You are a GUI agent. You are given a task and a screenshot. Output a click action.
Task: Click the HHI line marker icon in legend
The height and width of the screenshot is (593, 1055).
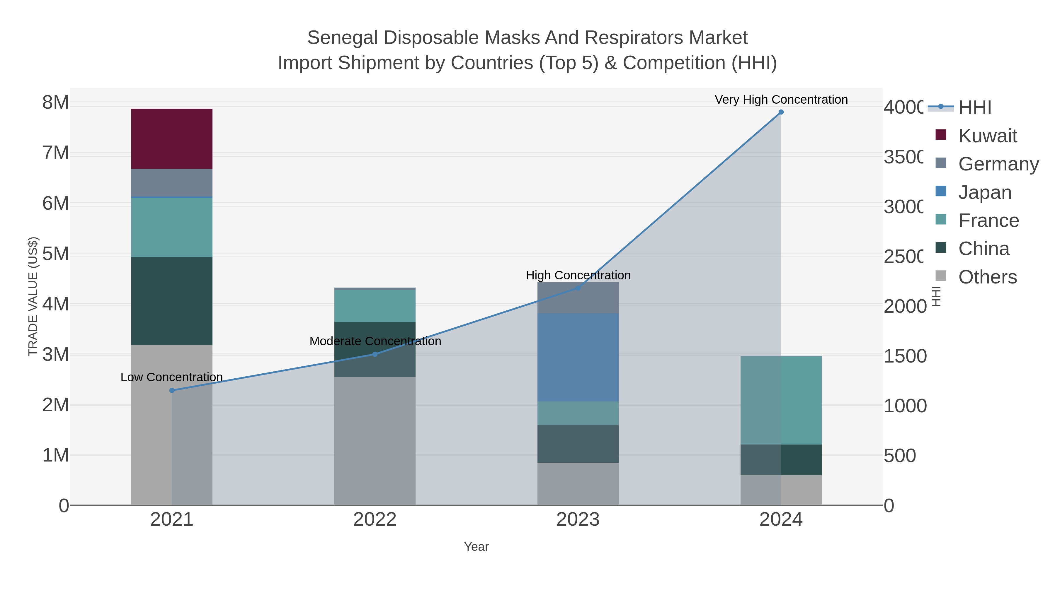tap(941, 106)
